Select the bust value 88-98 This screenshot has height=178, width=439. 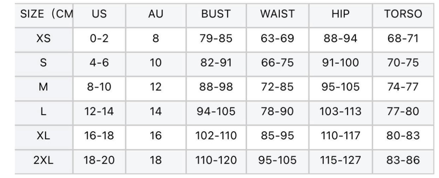coord(216,87)
